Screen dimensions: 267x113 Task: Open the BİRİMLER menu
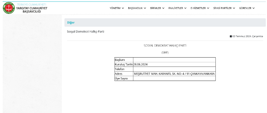pyautogui.click(x=157, y=8)
